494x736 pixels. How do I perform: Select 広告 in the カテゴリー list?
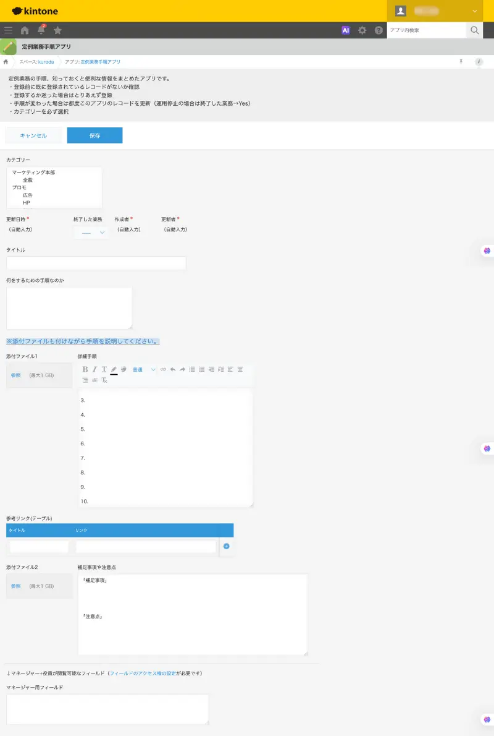point(28,195)
